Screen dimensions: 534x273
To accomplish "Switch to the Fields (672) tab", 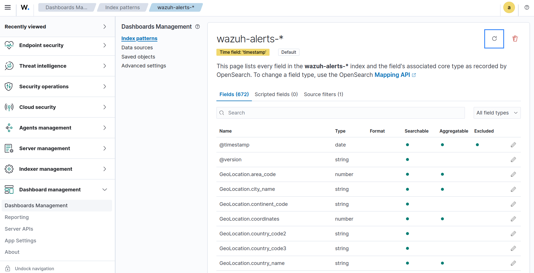I will tap(234, 94).
